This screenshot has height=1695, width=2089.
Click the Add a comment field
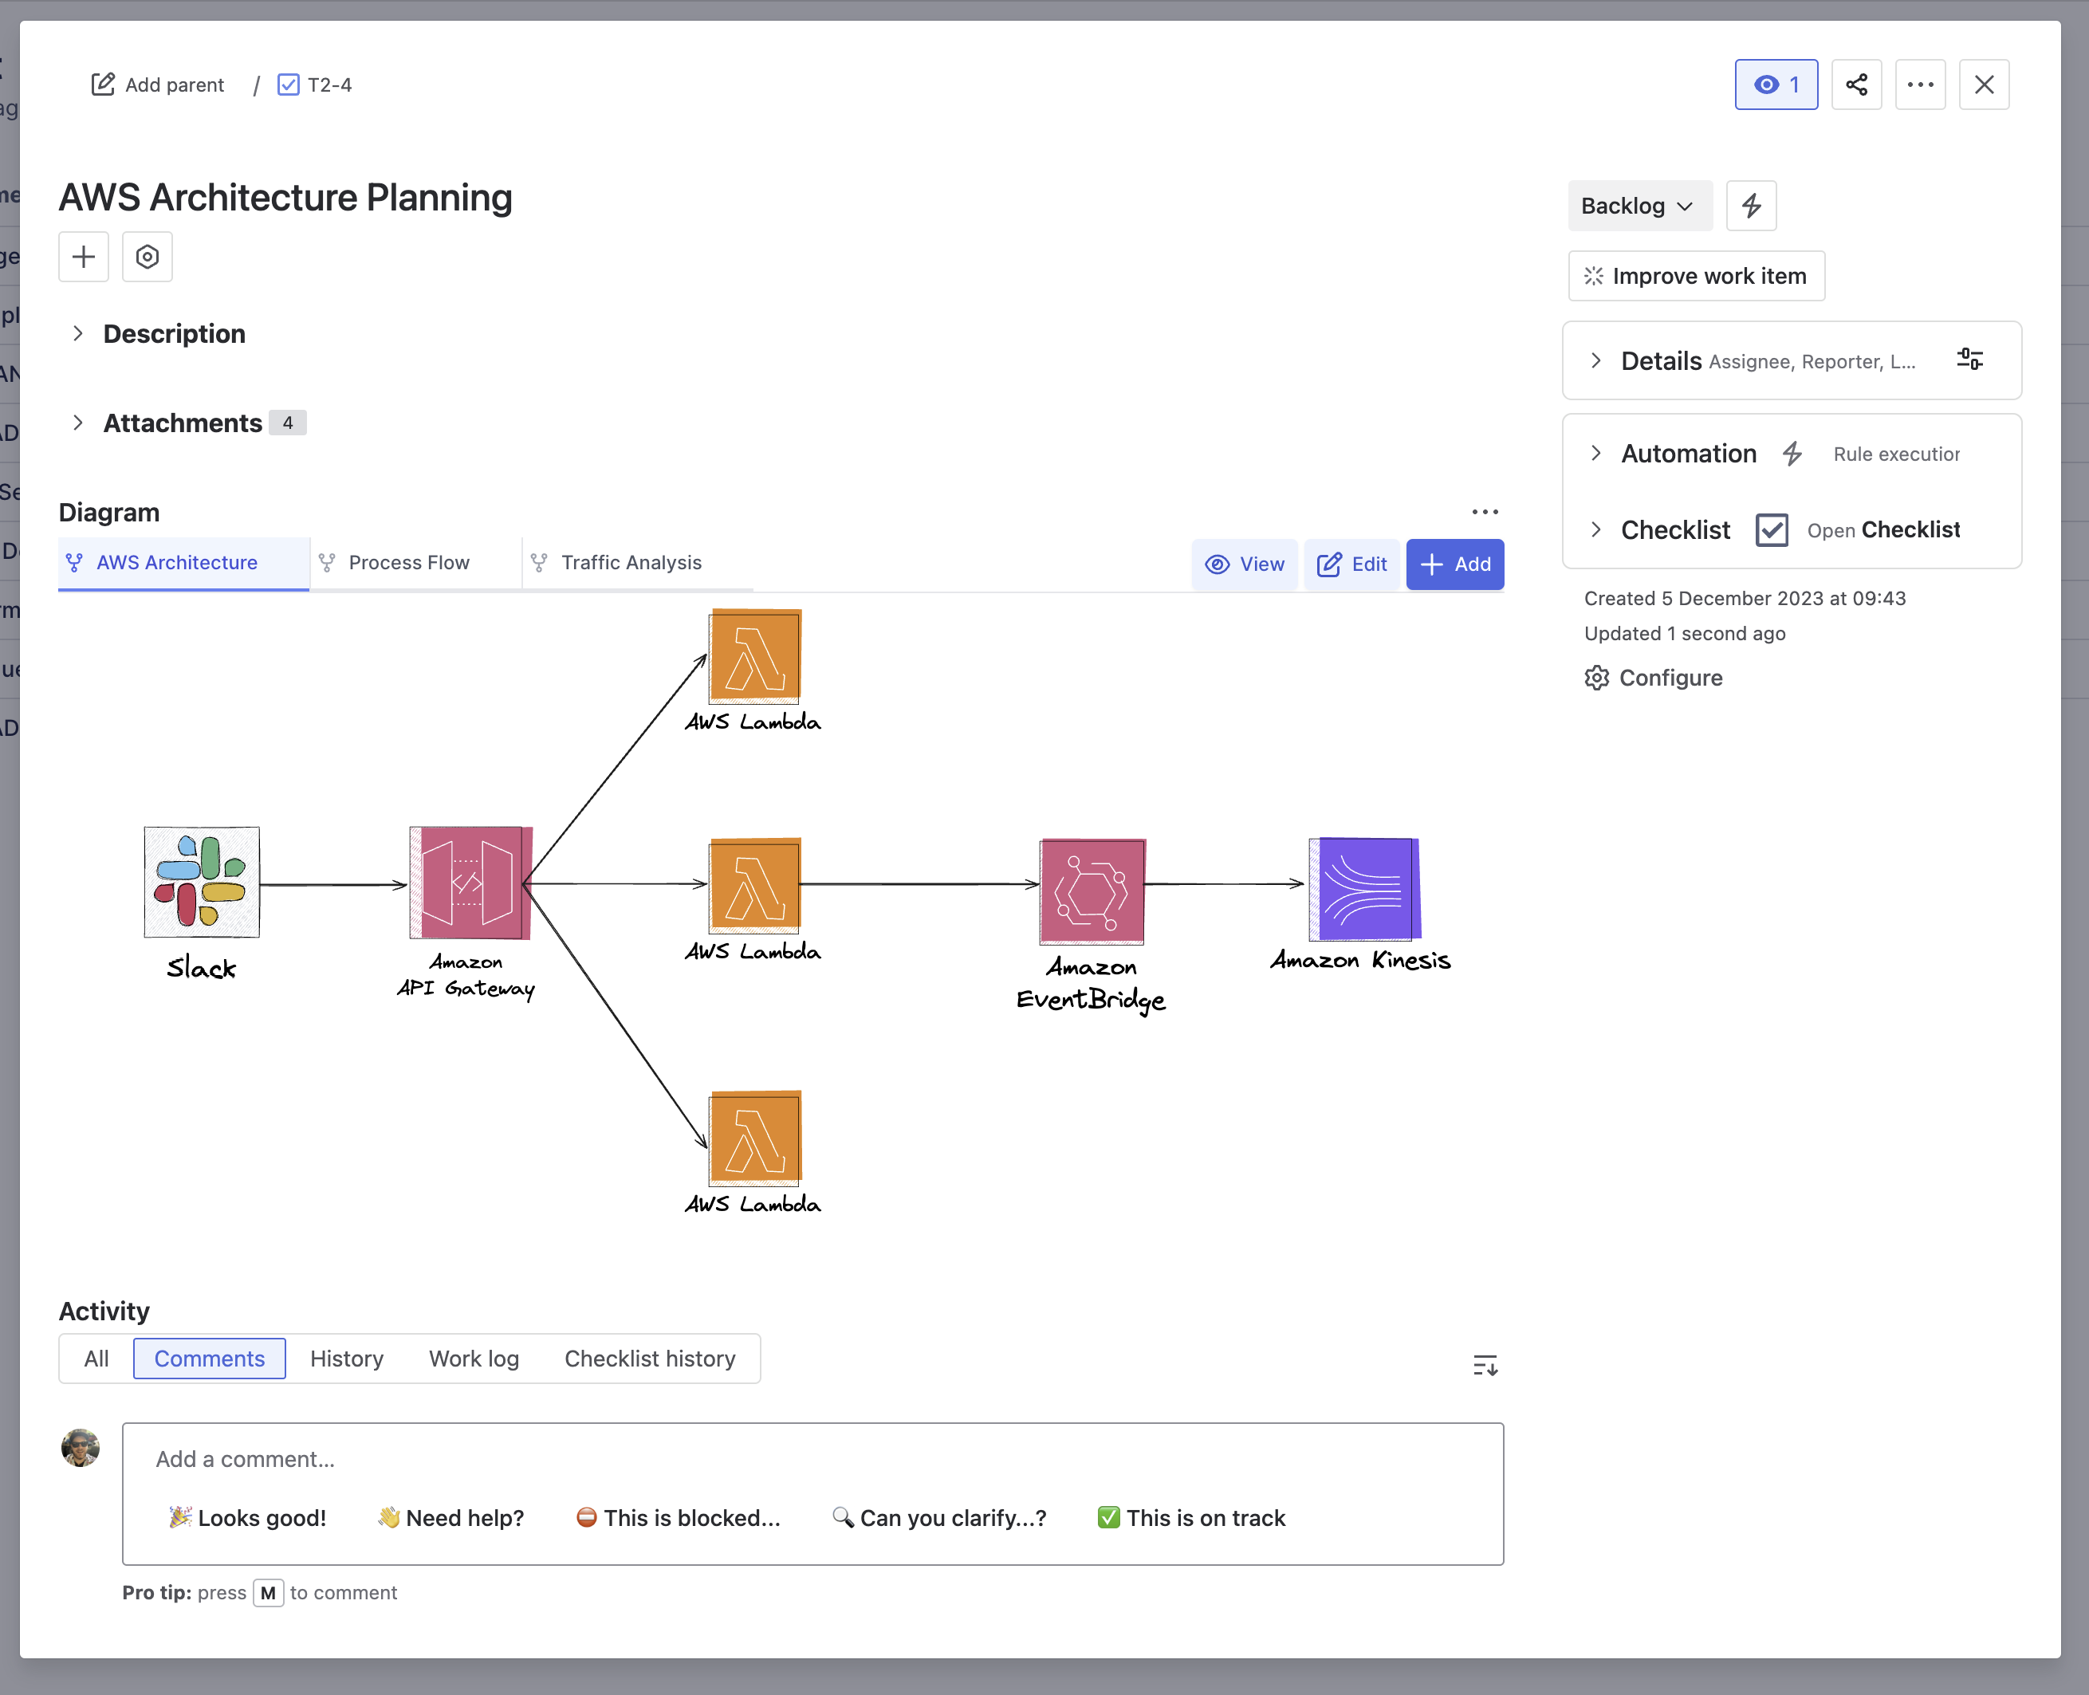coord(811,1459)
